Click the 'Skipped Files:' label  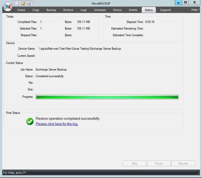pos(29,35)
